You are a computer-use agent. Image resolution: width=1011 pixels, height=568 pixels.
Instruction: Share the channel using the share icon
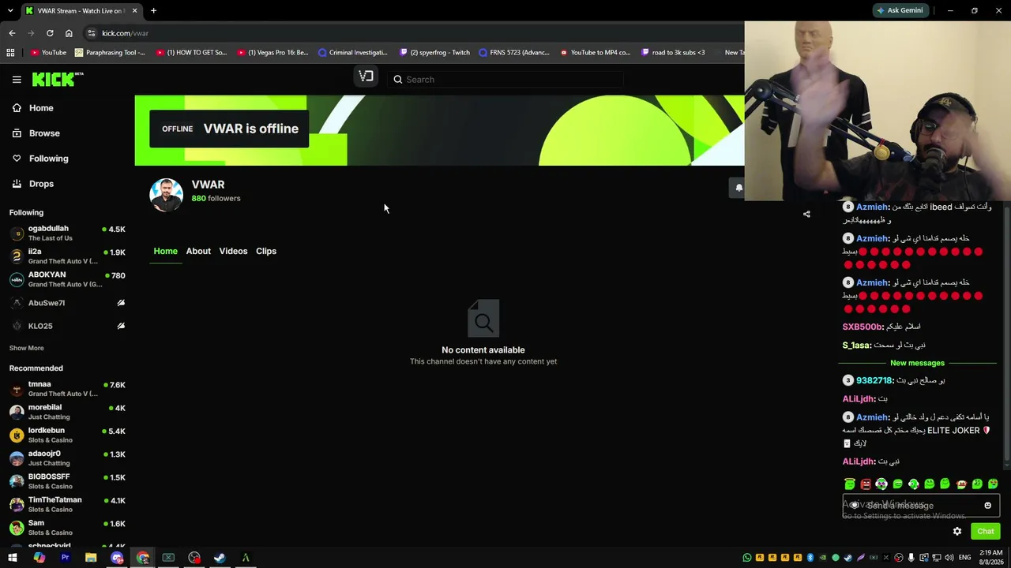(806, 214)
